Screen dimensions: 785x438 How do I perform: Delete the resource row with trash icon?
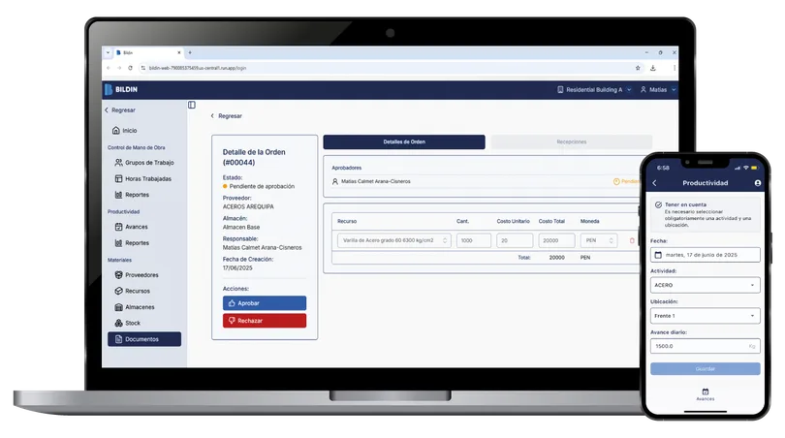click(632, 240)
